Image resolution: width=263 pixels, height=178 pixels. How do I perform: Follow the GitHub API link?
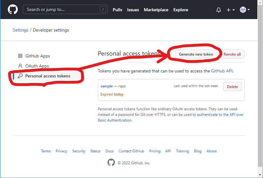tap(222, 71)
